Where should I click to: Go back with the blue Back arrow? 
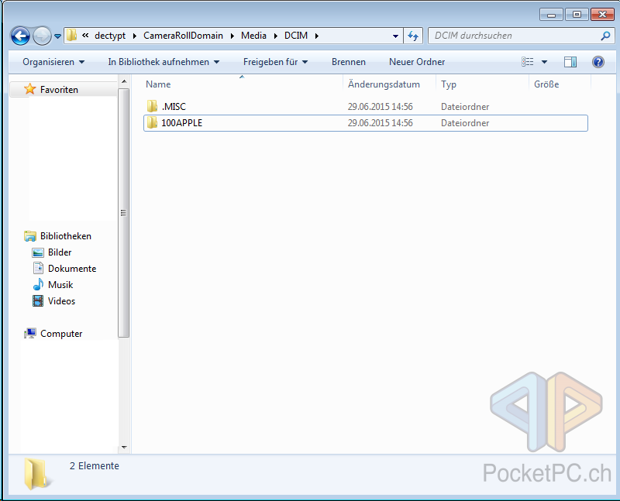[20, 36]
